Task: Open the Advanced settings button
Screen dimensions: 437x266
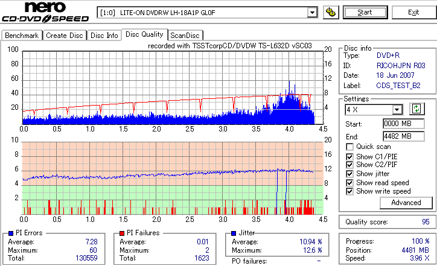Action: point(406,203)
